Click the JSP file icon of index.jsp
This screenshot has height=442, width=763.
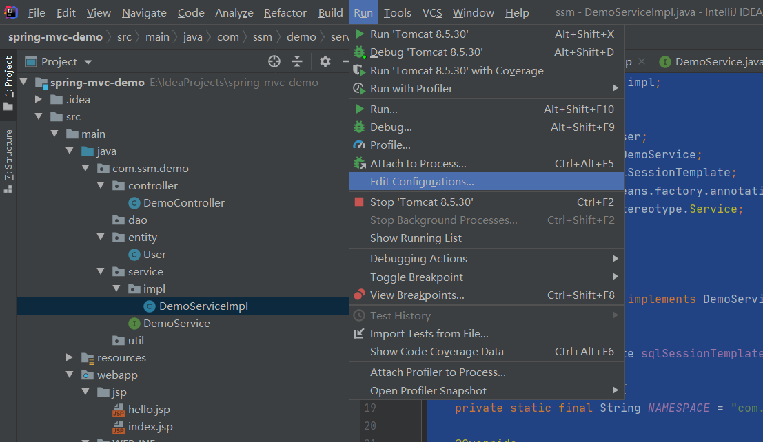click(119, 427)
